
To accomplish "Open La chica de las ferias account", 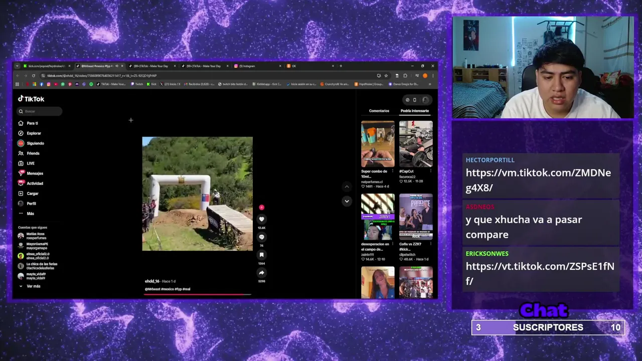I will coord(37,266).
